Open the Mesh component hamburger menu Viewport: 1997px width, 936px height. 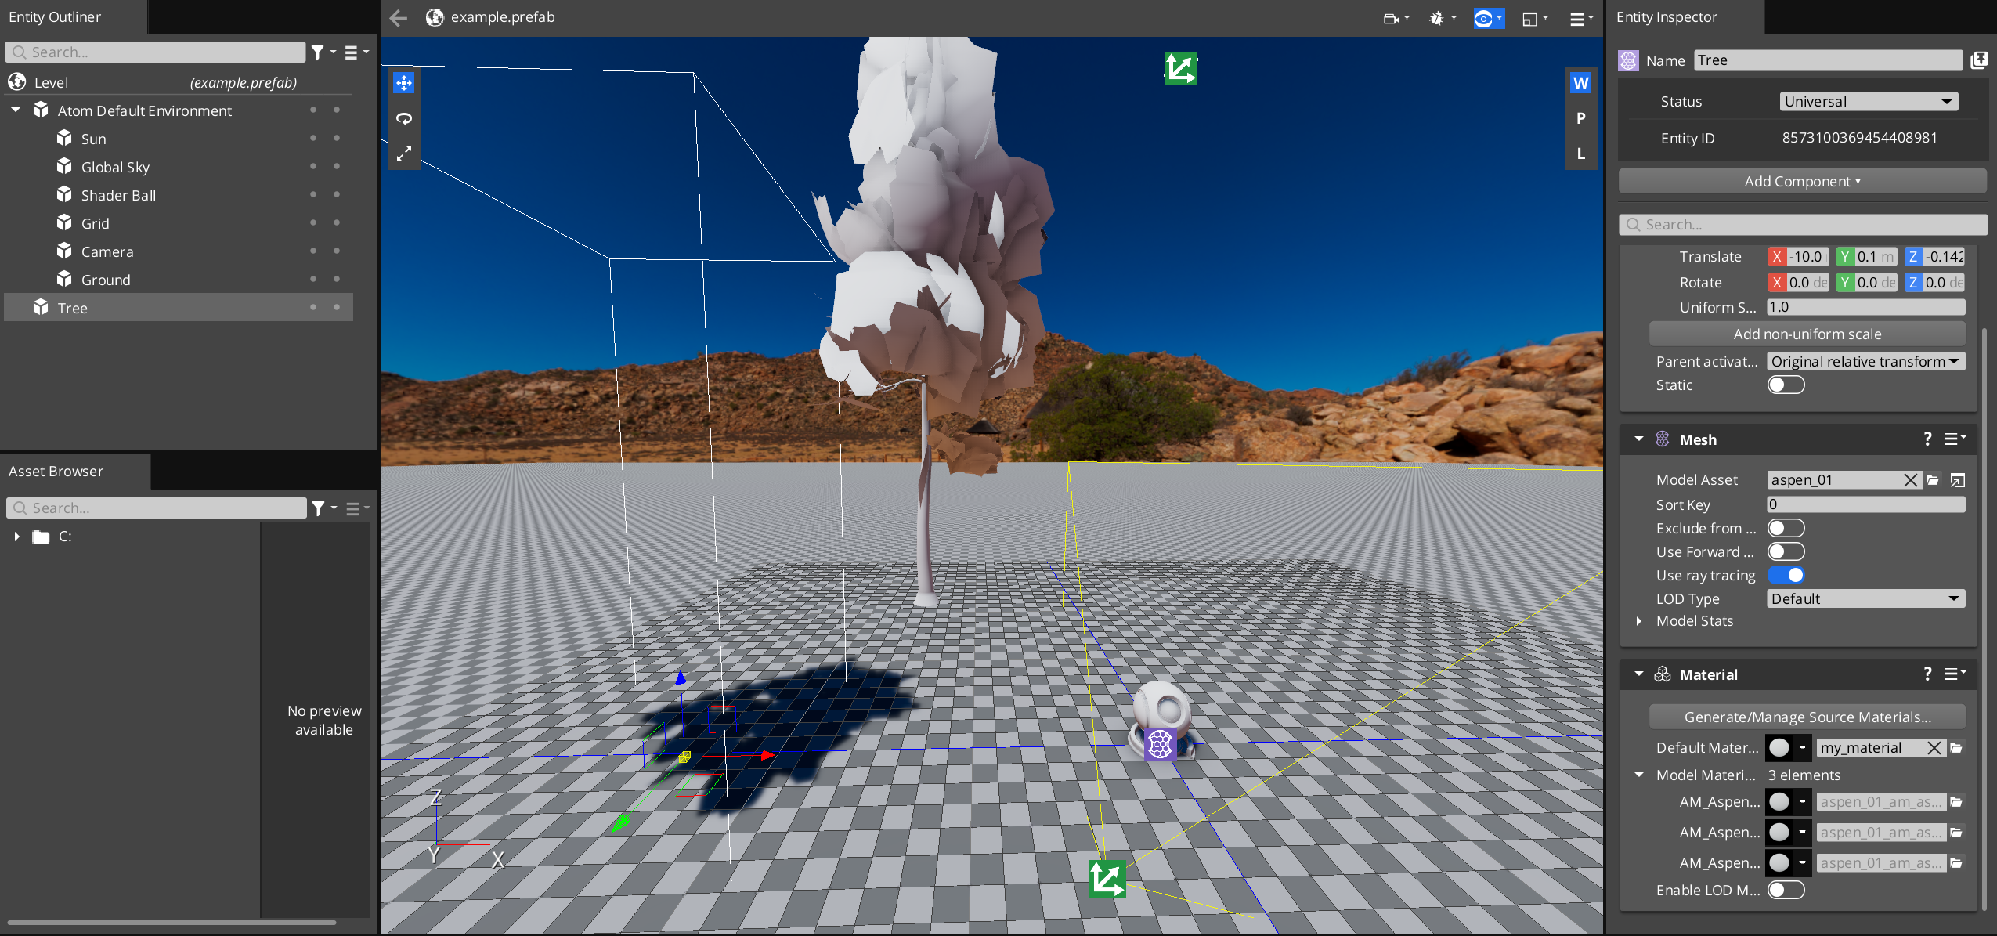coord(1954,439)
